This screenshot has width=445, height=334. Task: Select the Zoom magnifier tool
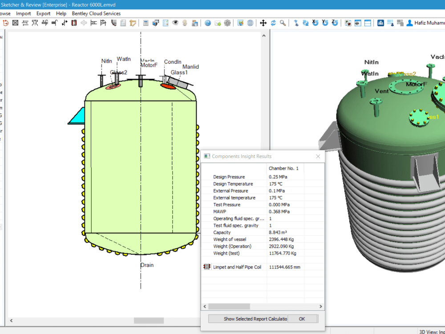click(x=283, y=22)
